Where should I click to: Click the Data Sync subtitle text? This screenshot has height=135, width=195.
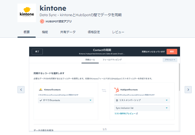(x=80, y=15)
